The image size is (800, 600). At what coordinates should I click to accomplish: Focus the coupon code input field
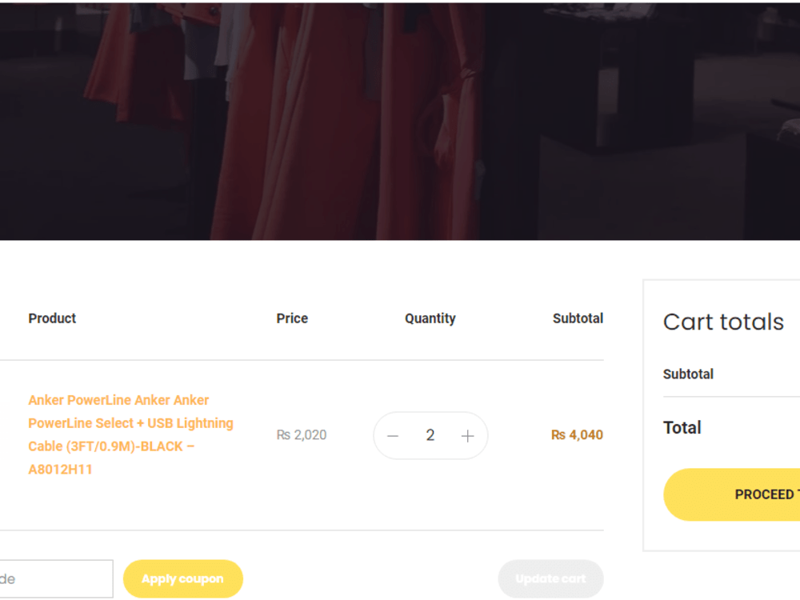[x=56, y=578]
